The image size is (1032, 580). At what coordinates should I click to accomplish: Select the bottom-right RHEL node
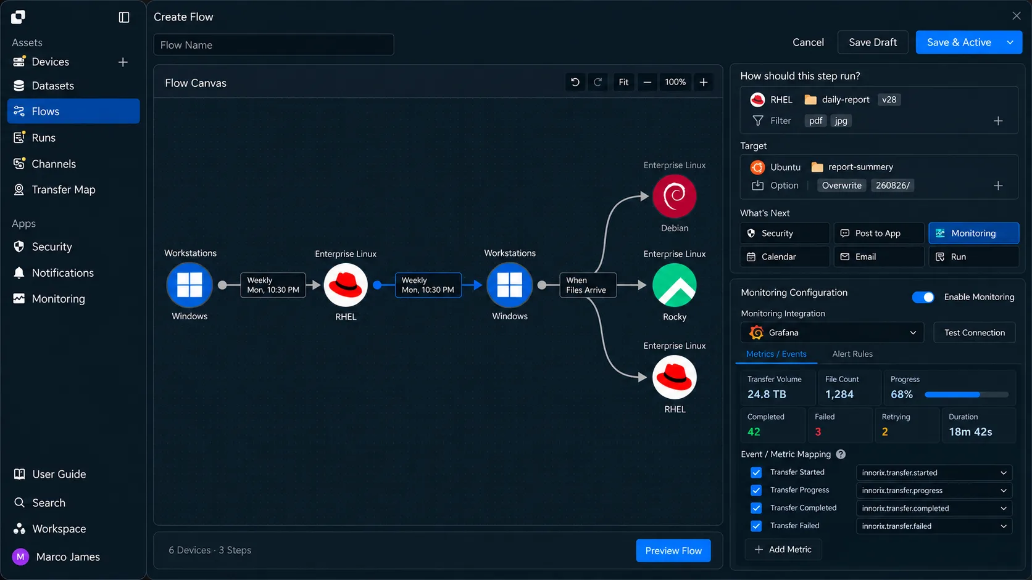coord(675,377)
